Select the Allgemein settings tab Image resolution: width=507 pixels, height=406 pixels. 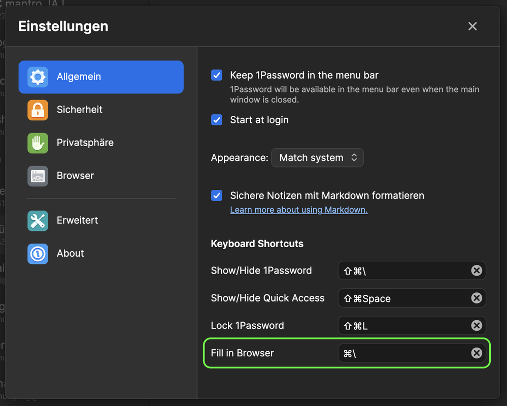101,77
